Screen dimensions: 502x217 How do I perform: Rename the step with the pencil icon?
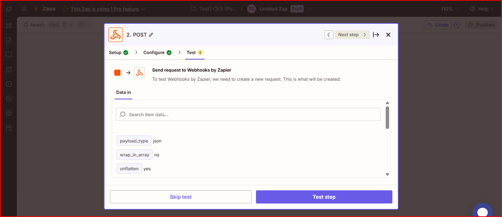(x=151, y=35)
